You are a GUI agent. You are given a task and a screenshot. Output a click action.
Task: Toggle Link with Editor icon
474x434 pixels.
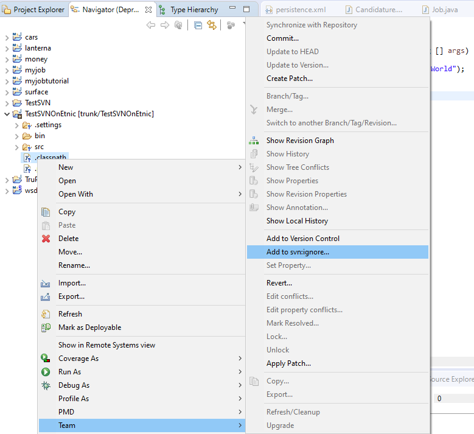click(x=212, y=25)
